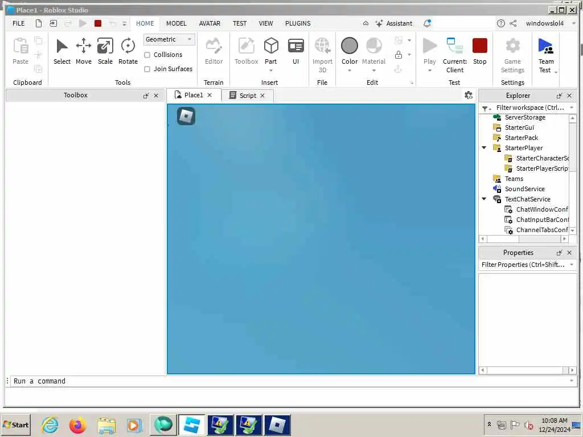
Task: Open new file icon in quick access bar
Action: [39, 23]
